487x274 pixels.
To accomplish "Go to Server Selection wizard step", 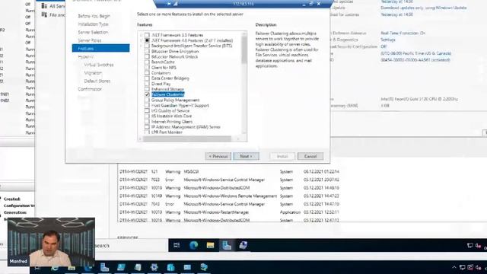I will (93, 32).
